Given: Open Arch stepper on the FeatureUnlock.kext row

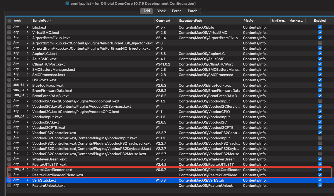Looking at the screenshot, I should click(x=28, y=185).
